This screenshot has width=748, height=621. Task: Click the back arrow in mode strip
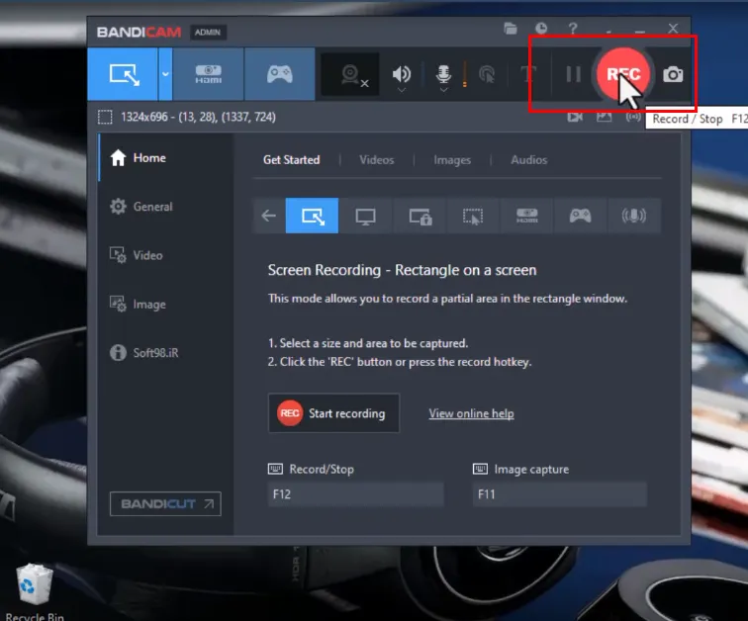269,216
